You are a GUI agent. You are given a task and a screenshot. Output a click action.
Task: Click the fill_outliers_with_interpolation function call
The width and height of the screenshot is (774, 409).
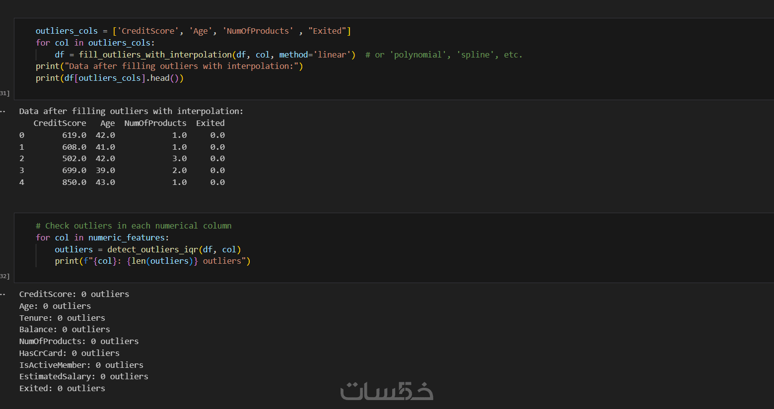pos(155,55)
